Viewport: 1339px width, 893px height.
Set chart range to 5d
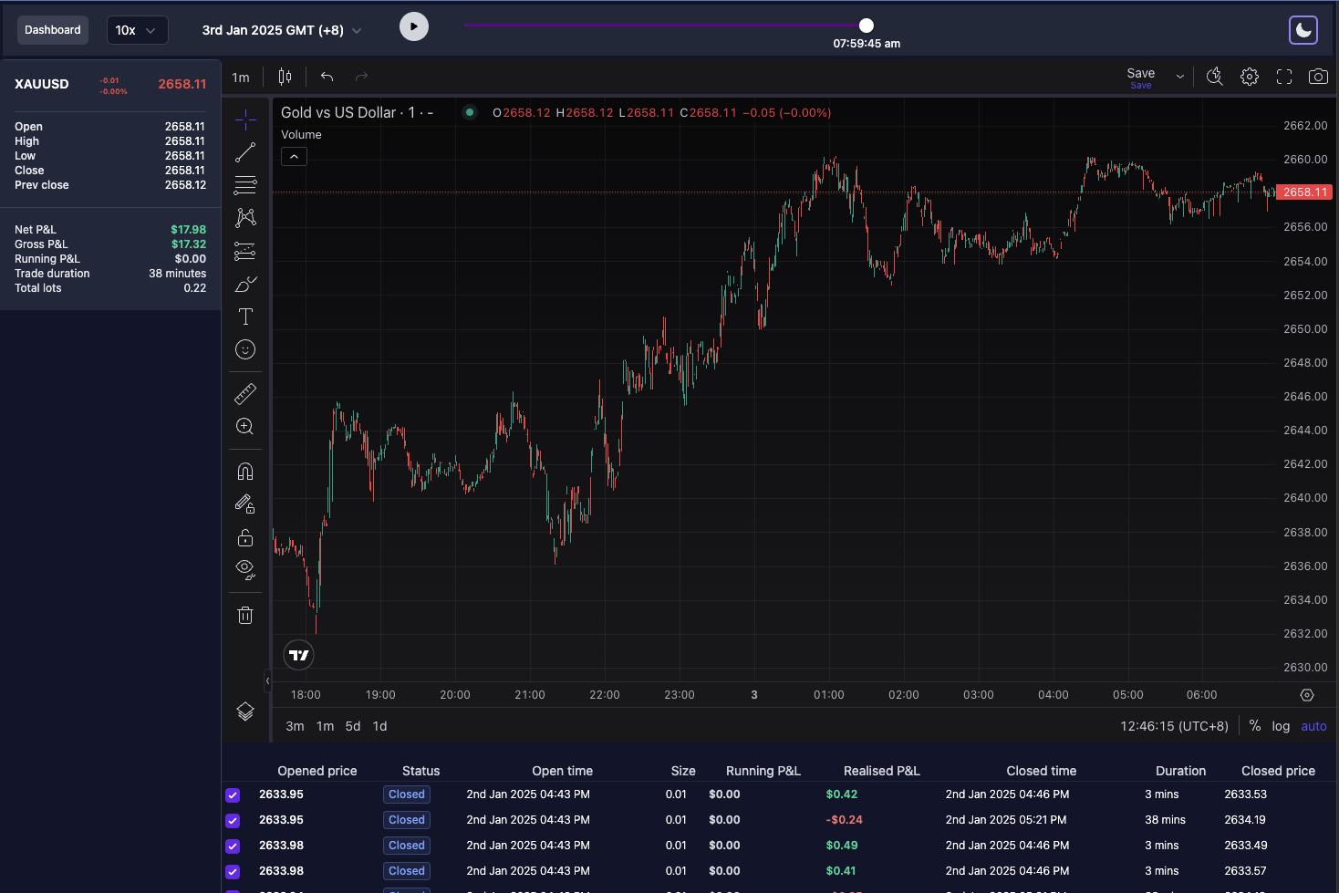point(353,726)
